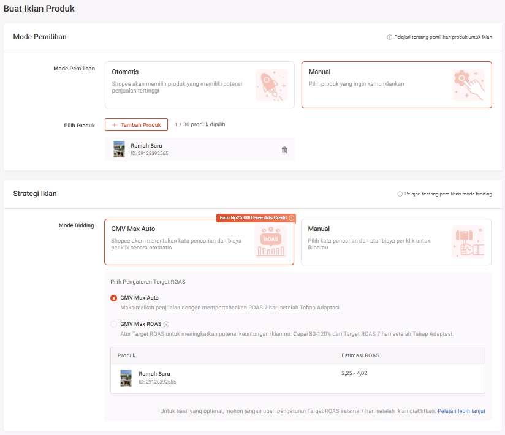Choose the Otomatis selection mode card
The image size is (505, 435).
(x=200, y=85)
